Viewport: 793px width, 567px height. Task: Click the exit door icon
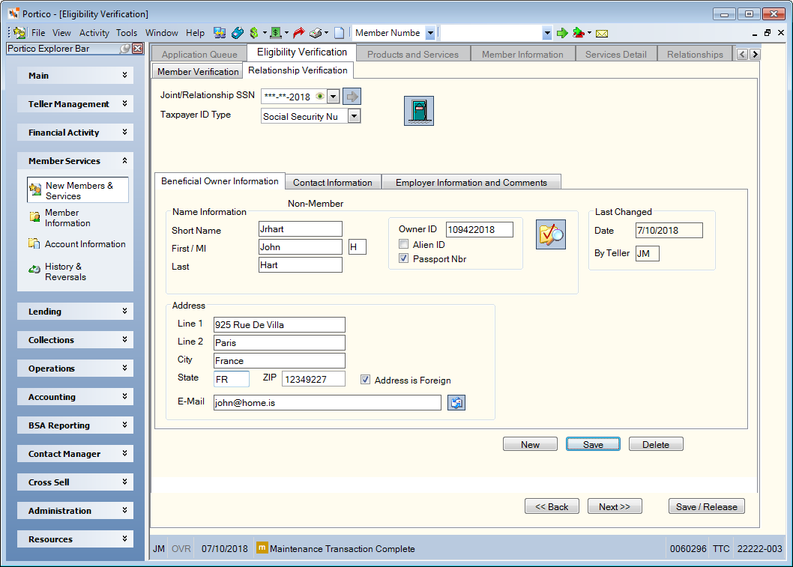click(419, 111)
